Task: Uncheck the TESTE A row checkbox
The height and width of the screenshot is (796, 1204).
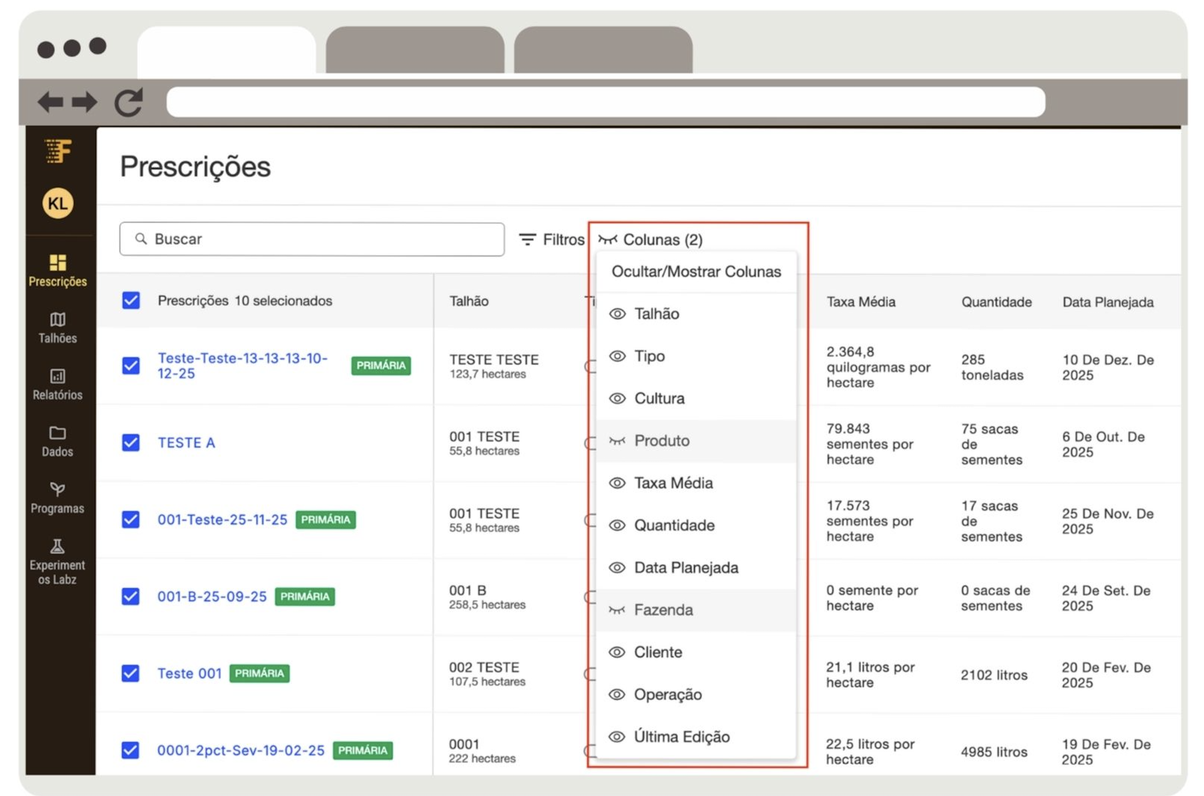Action: 131,442
